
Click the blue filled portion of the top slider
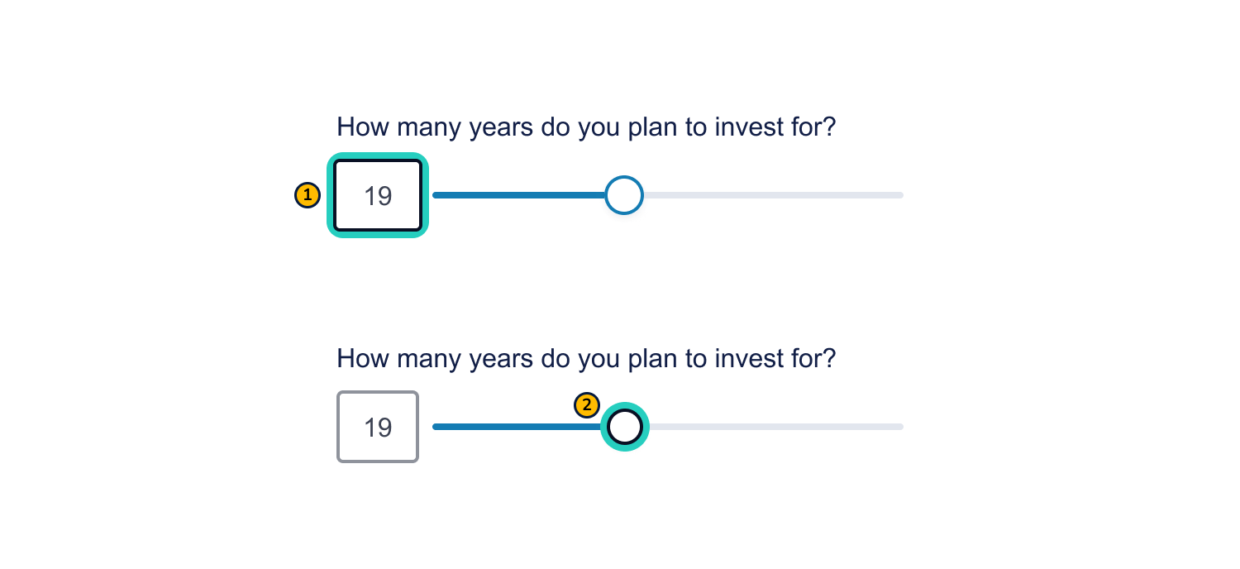(x=521, y=195)
